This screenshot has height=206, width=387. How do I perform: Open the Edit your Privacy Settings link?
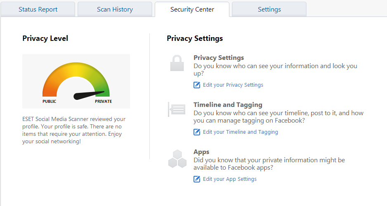(x=233, y=85)
